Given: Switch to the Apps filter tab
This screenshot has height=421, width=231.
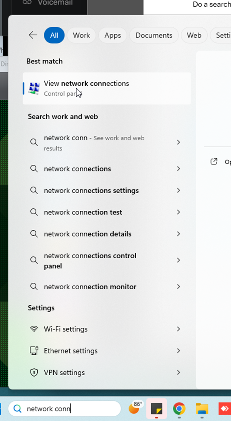Looking at the screenshot, I should coord(113,35).
